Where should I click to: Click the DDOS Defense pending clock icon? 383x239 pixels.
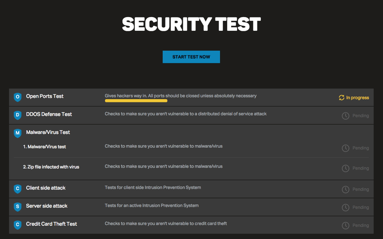[x=346, y=116]
